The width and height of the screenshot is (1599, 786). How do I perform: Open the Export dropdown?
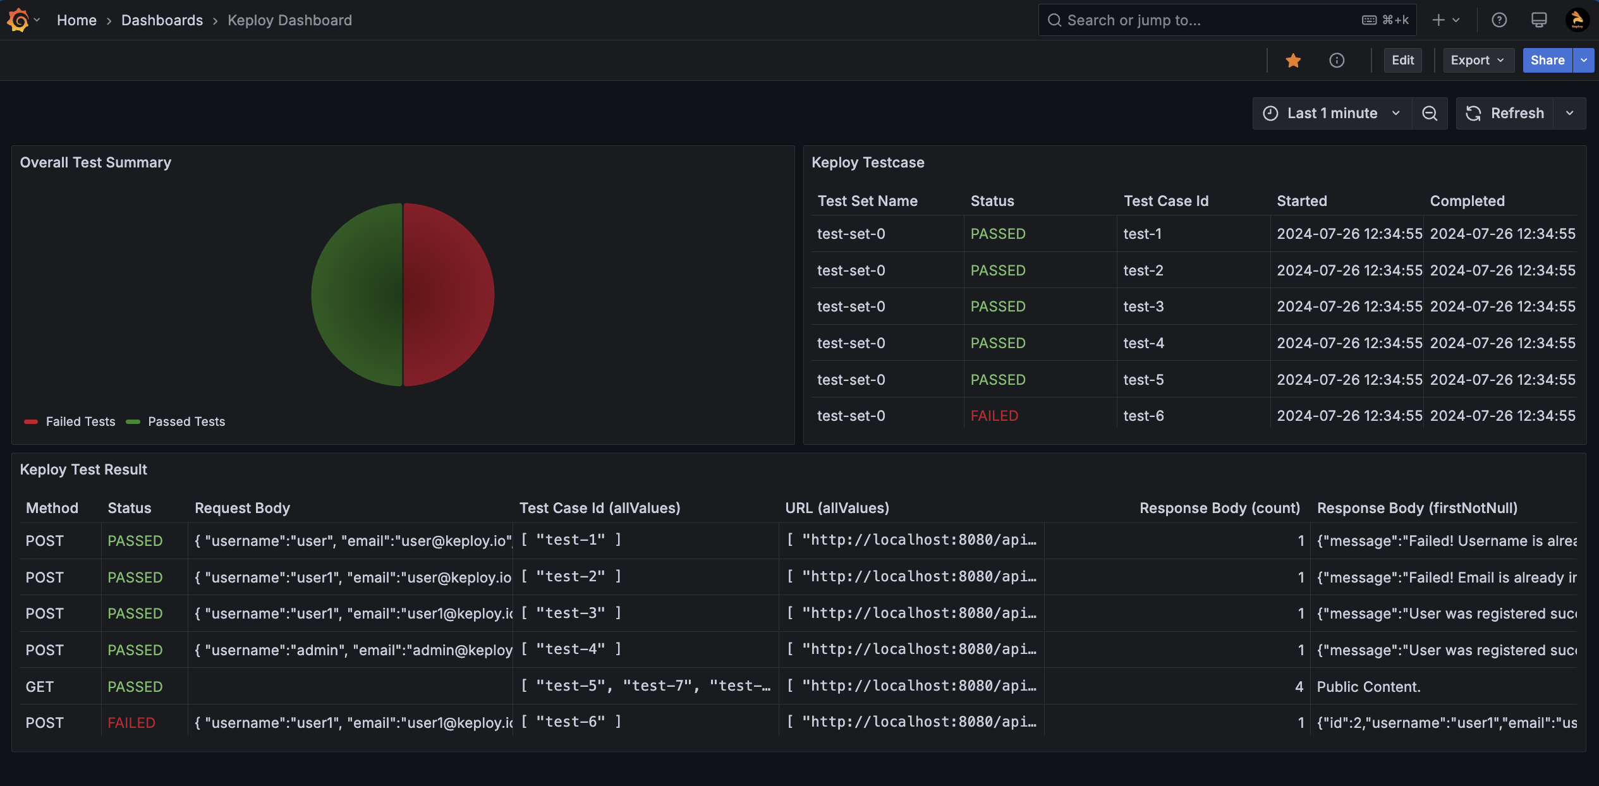(x=1478, y=60)
